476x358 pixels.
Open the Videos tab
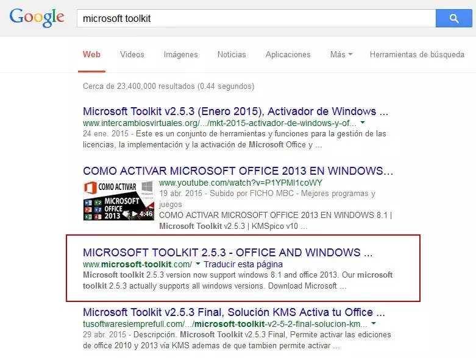click(132, 54)
